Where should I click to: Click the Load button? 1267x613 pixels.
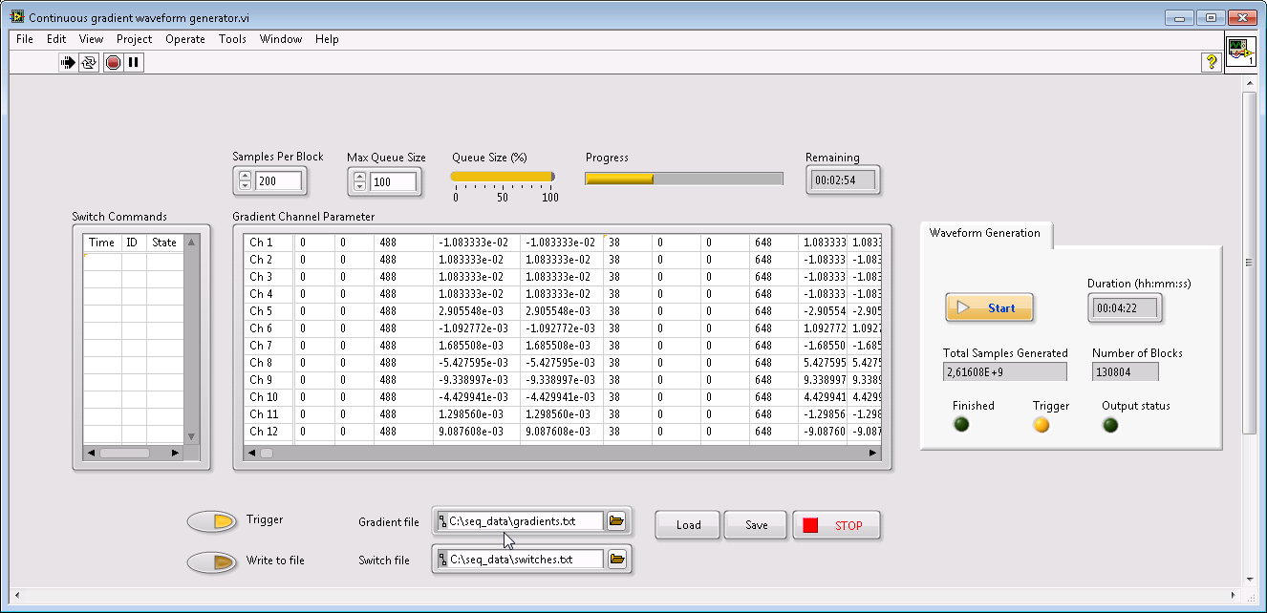pos(688,524)
